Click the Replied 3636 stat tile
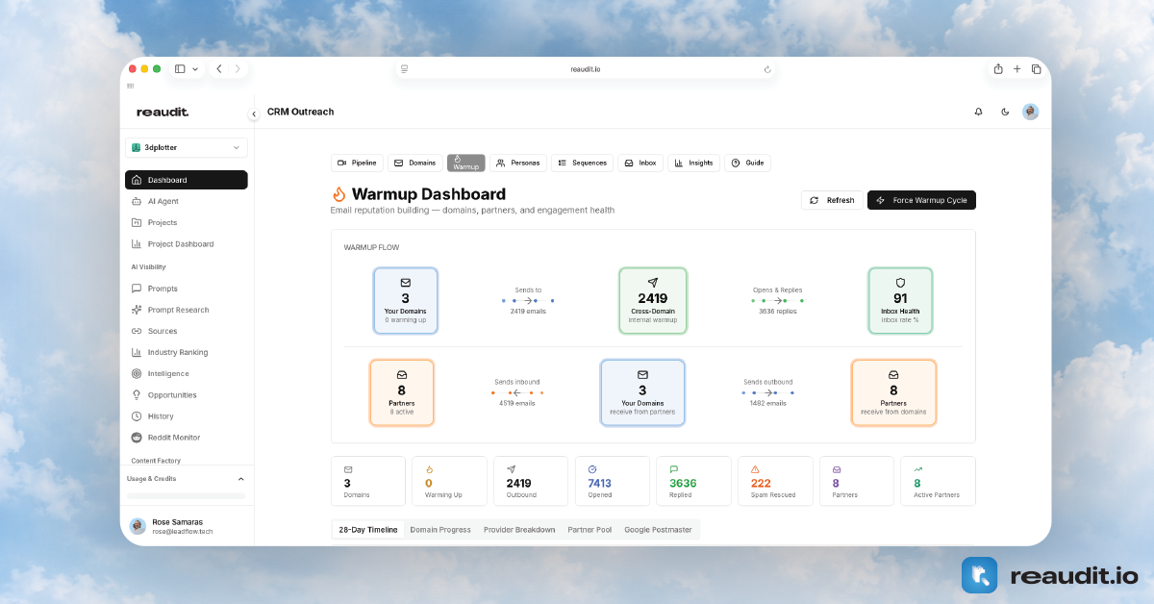1154x604 pixels. (693, 481)
